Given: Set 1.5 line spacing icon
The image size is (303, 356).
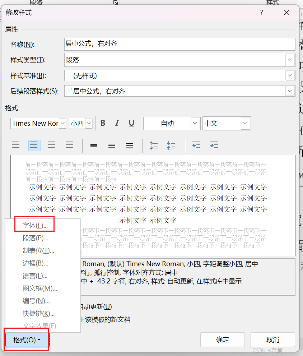Looking at the screenshot, I should [x=111, y=145].
